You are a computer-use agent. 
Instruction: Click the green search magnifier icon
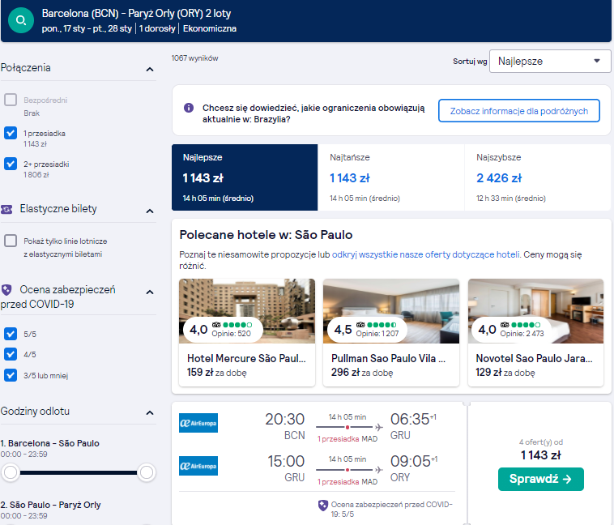click(21, 20)
